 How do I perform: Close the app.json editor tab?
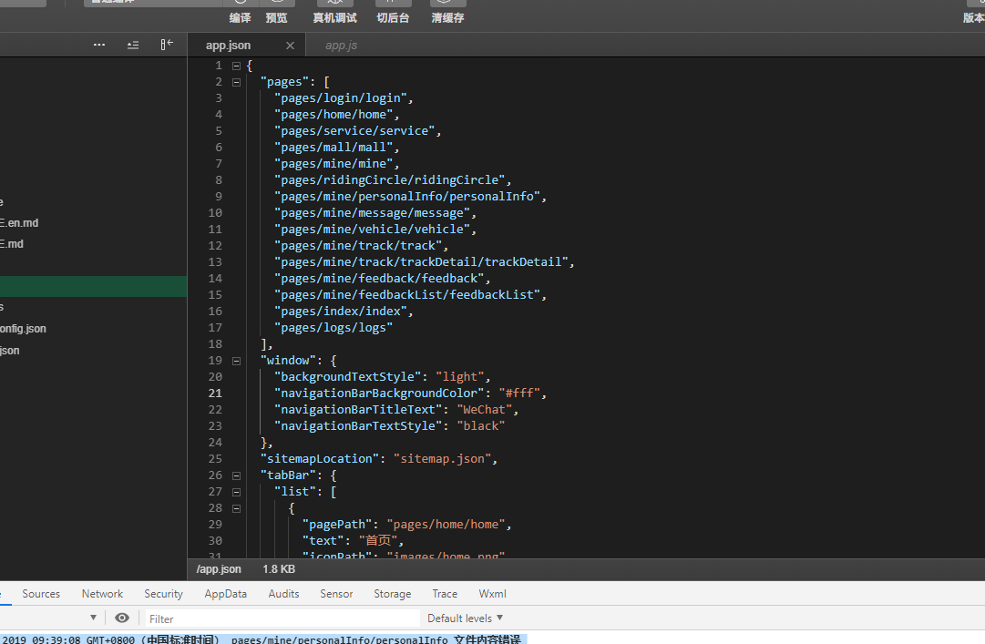(x=290, y=46)
